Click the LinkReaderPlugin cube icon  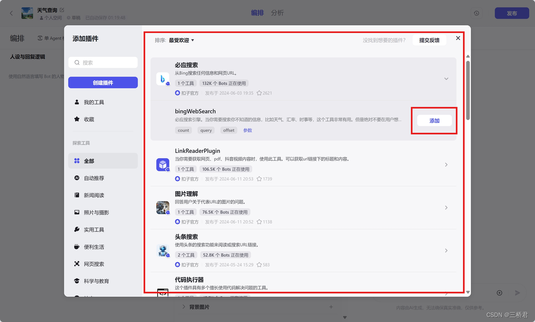[163, 165]
